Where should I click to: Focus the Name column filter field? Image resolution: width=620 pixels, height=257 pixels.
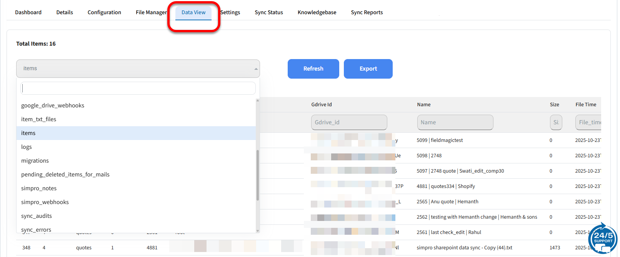click(455, 122)
